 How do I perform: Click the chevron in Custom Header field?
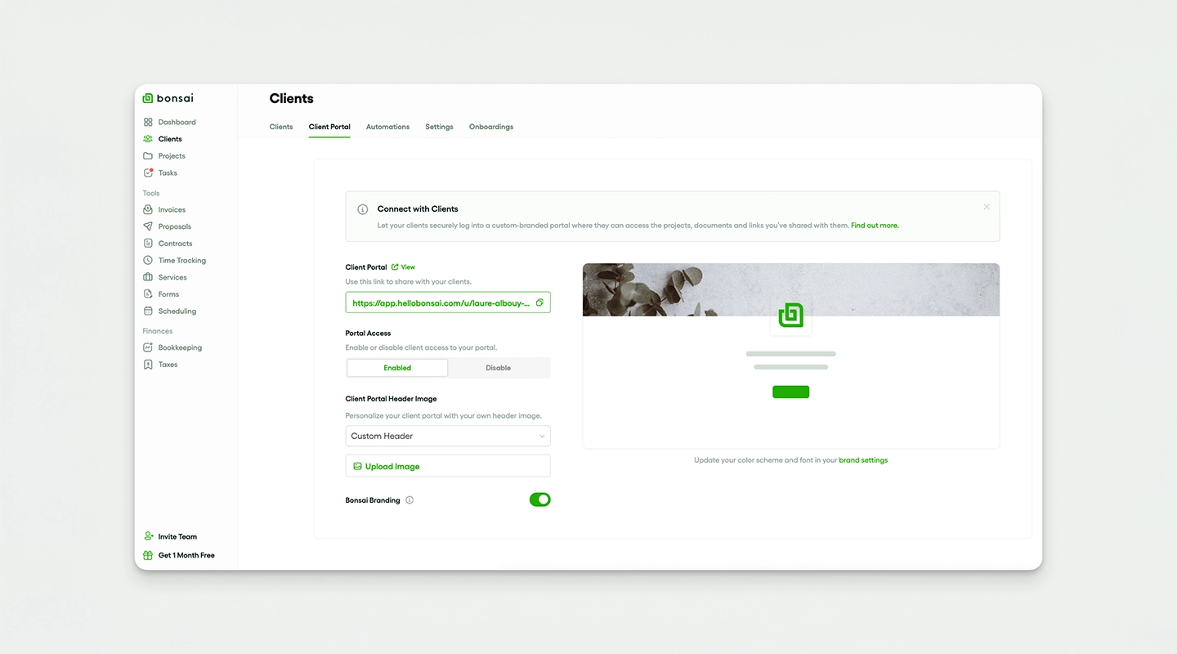pyautogui.click(x=542, y=437)
